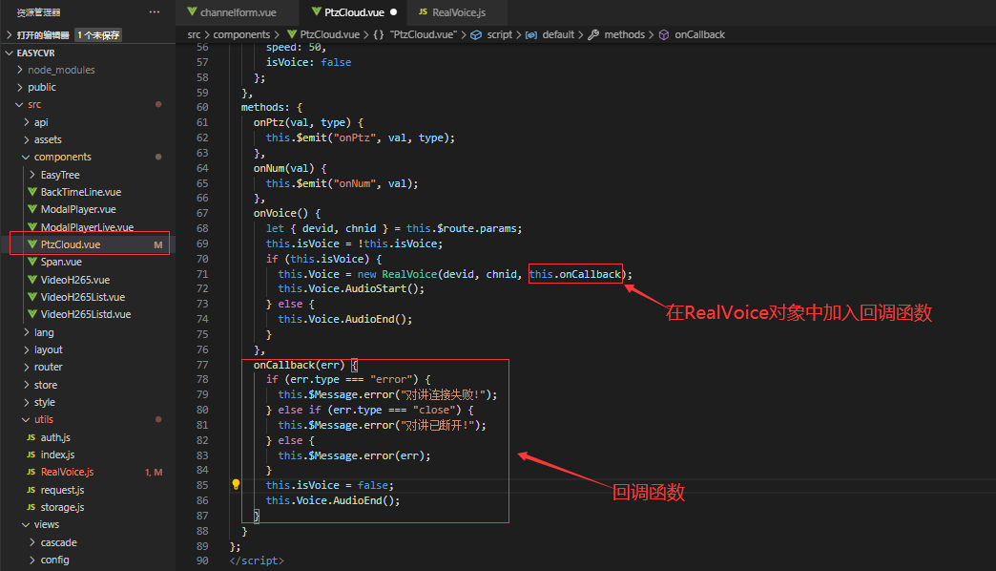Image resolution: width=996 pixels, height=571 pixels.
Task: Click the closing '</script>' tag
Action: coord(257,560)
